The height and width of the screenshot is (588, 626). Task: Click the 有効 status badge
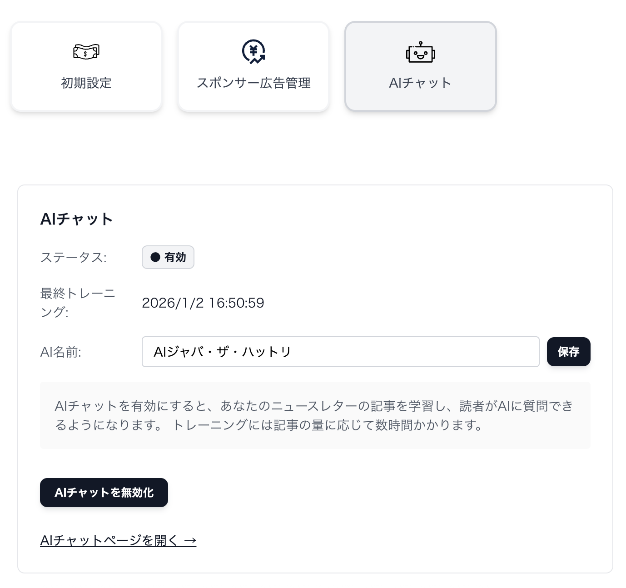coord(168,257)
